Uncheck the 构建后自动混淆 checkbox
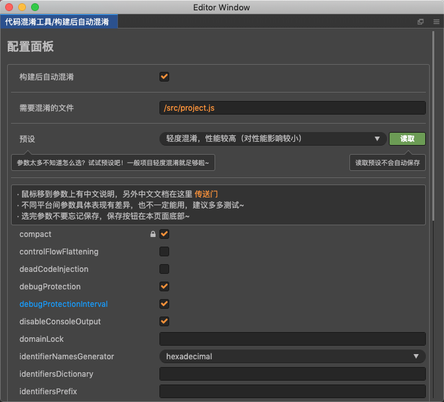444x402 pixels. [x=164, y=76]
